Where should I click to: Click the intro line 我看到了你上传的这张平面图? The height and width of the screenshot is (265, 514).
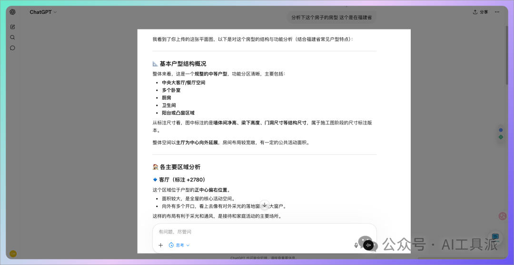coord(253,39)
